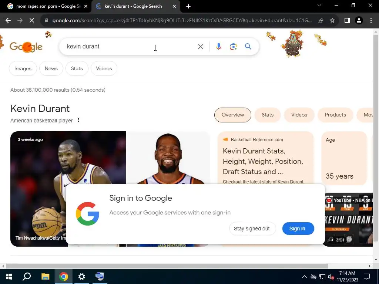Viewport: 379px width, 284px height.
Task: Select the Overview tab in the knowledge panel
Action: pyautogui.click(x=233, y=115)
